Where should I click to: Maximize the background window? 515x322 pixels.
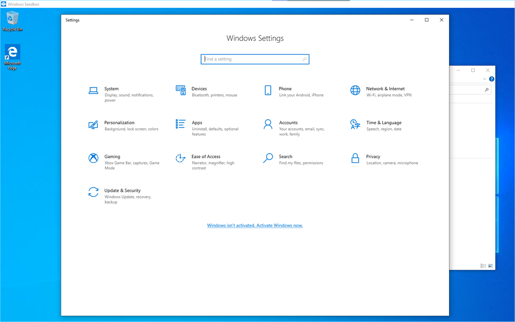pos(473,70)
